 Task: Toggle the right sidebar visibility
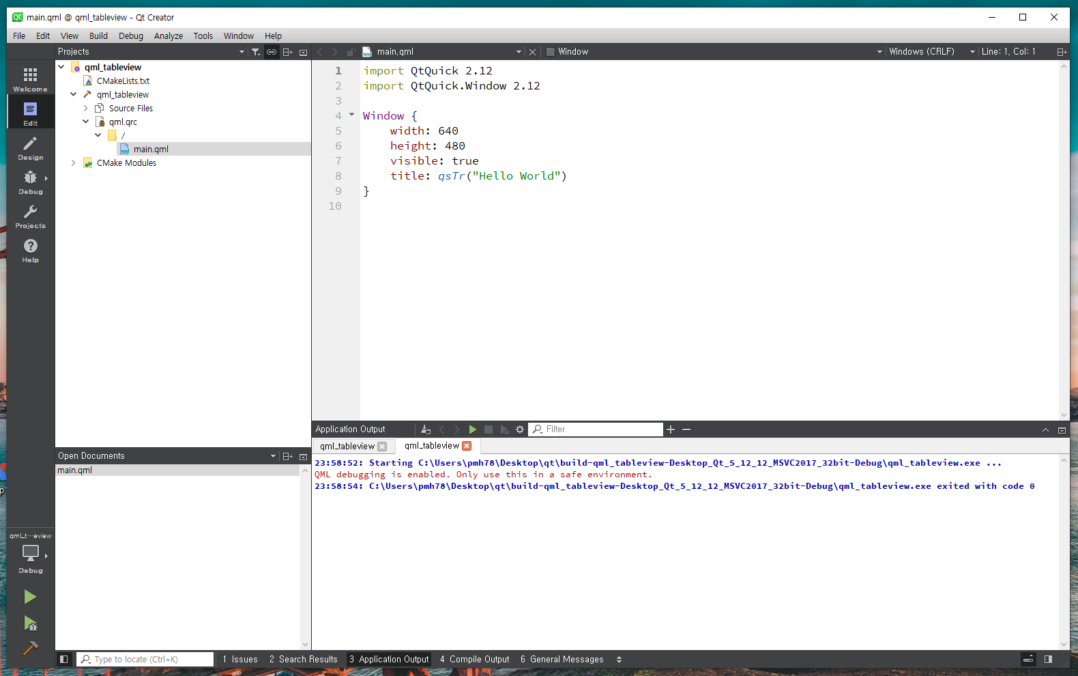pos(1048,659)
